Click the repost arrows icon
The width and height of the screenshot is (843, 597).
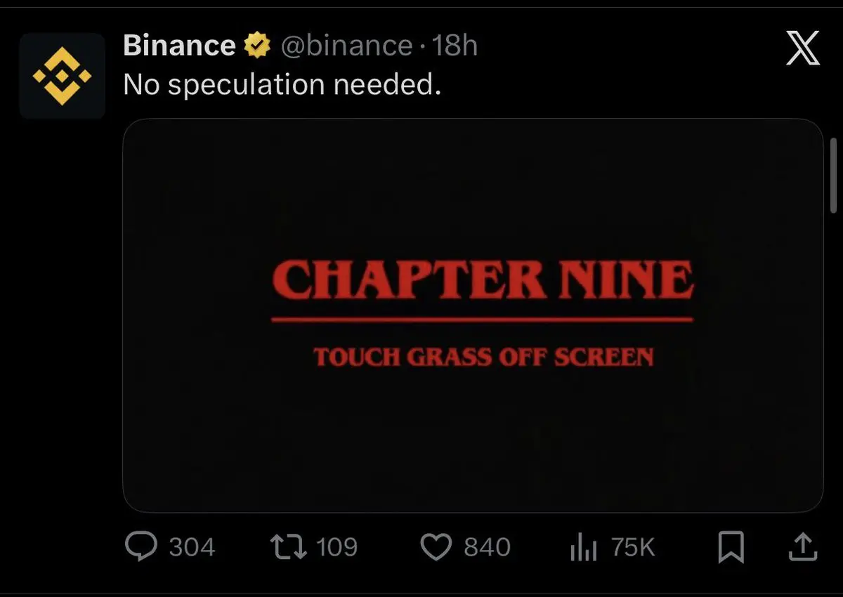pos(289,547)
